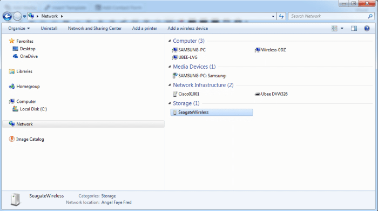This screenshot has height=211, width=378.
Task: Open Help with the question mark icon
Action: pyautogui.click(x=367, y=29)
